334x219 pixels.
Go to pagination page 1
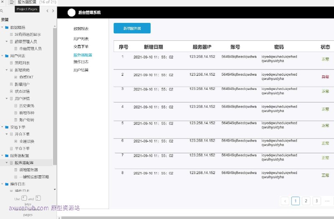click(296, 201)
